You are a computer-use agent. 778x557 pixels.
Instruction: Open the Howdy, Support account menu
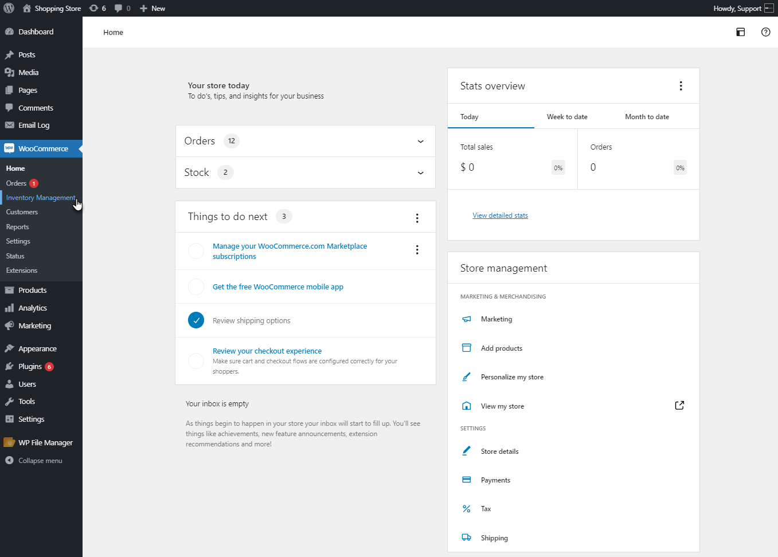[744, 8]
